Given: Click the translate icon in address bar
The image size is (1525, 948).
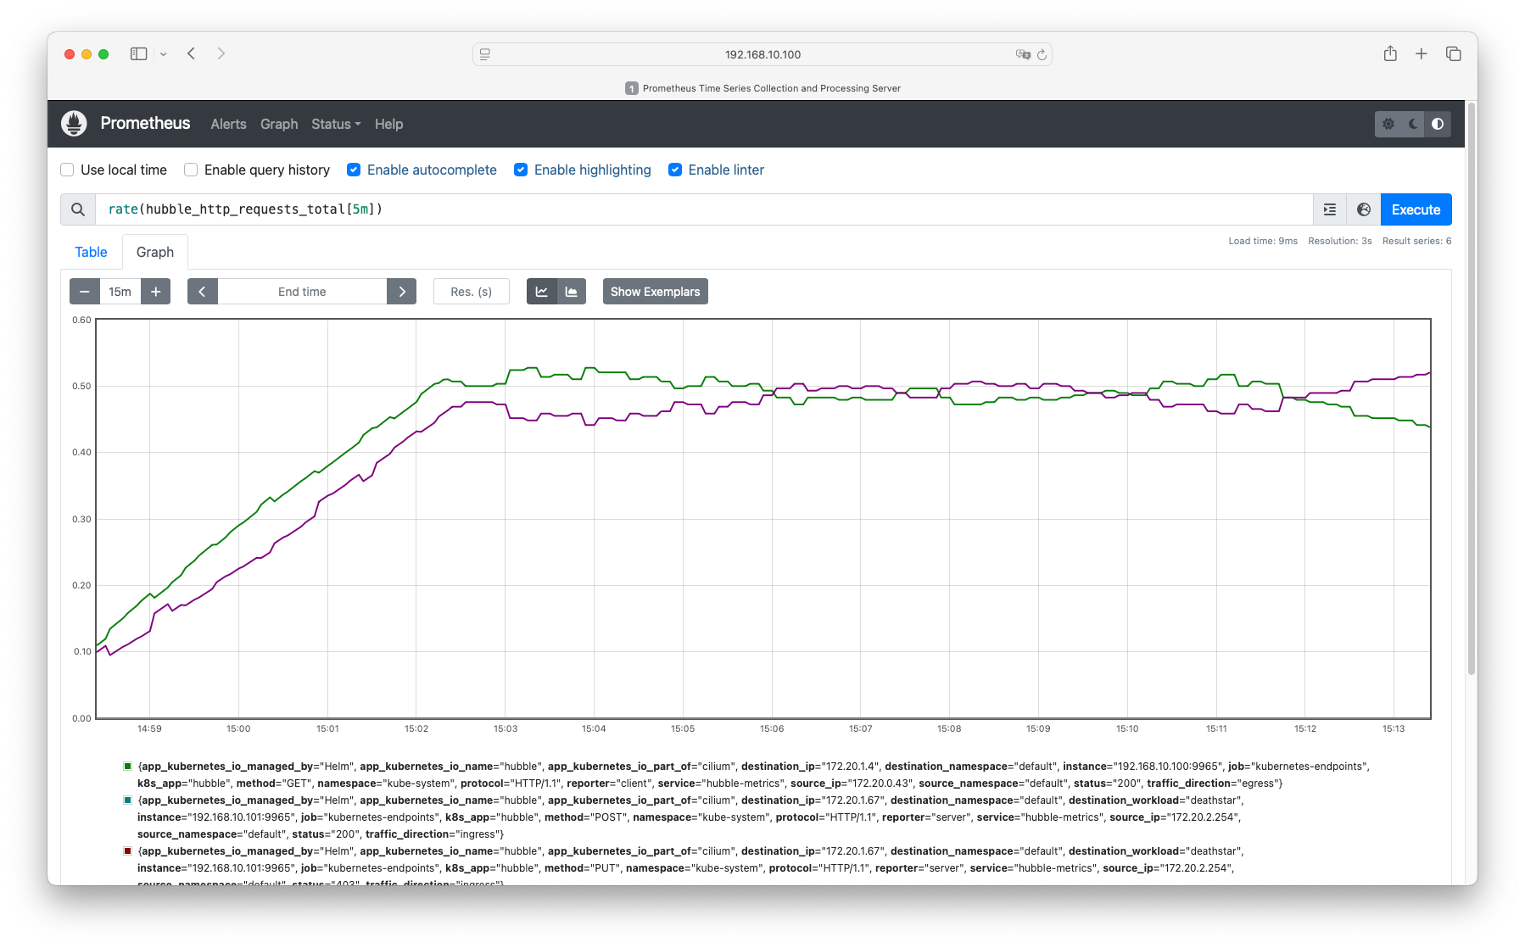Looking at the screenshot, I should tap(1023, 54).
